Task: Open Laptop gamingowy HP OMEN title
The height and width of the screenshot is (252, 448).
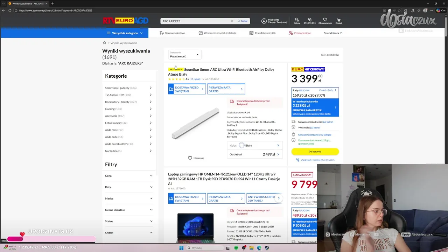Action: (224, 179)
